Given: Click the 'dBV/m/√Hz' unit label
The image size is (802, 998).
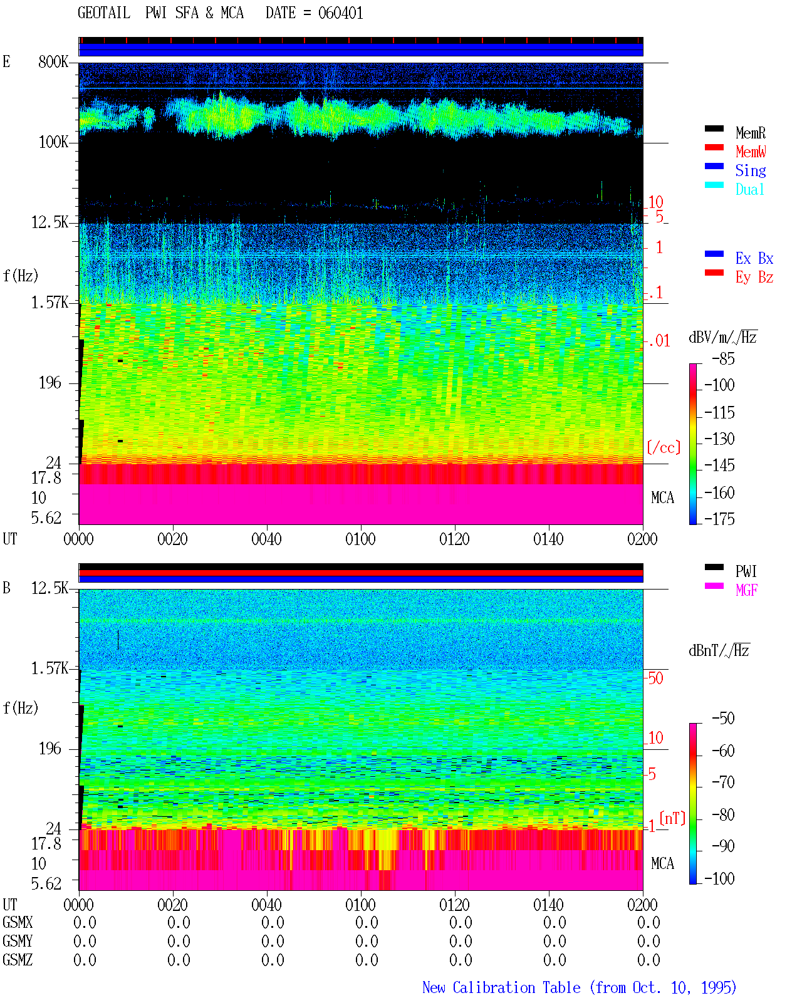Looking at the screenshot, I should click(x=723, y=337).
